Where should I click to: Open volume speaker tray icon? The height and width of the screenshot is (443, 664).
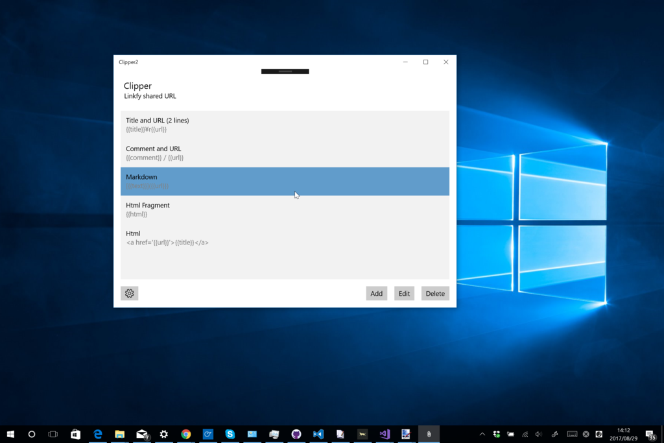(539, 434)
